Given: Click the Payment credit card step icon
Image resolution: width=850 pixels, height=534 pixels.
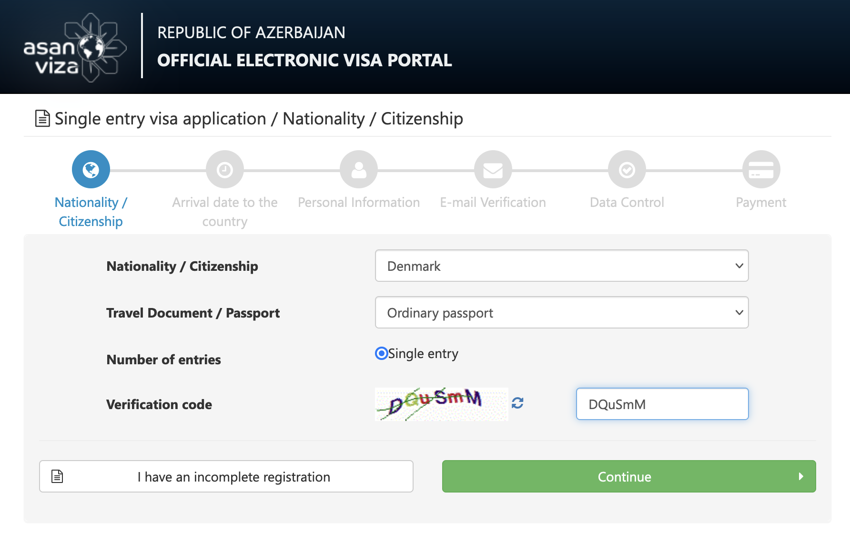Looking at the screenshot, I should click(761, 169).
